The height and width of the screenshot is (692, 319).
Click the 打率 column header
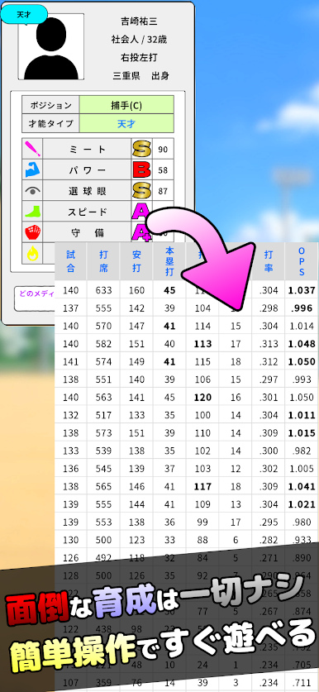point(268,261)
